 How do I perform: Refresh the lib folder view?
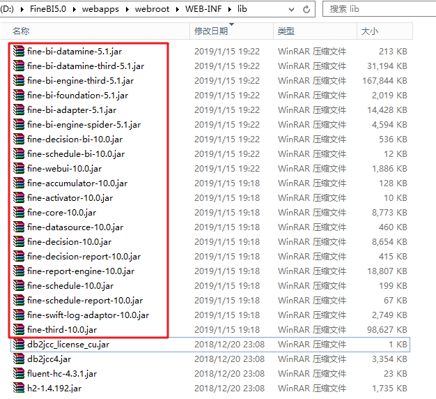click(x=306, y=10)
